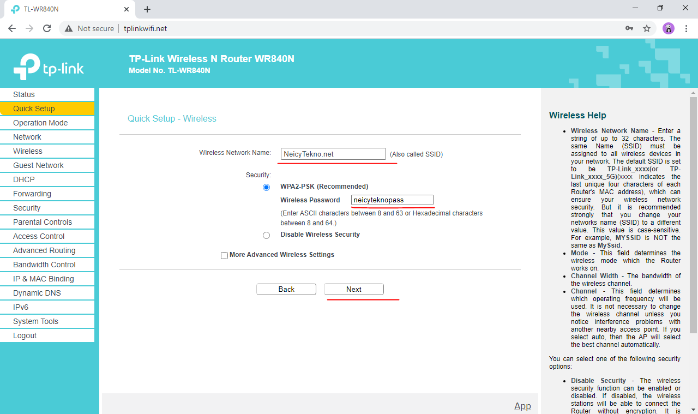
Task: Go to the Network menu
Action: (x=47, y=137)
